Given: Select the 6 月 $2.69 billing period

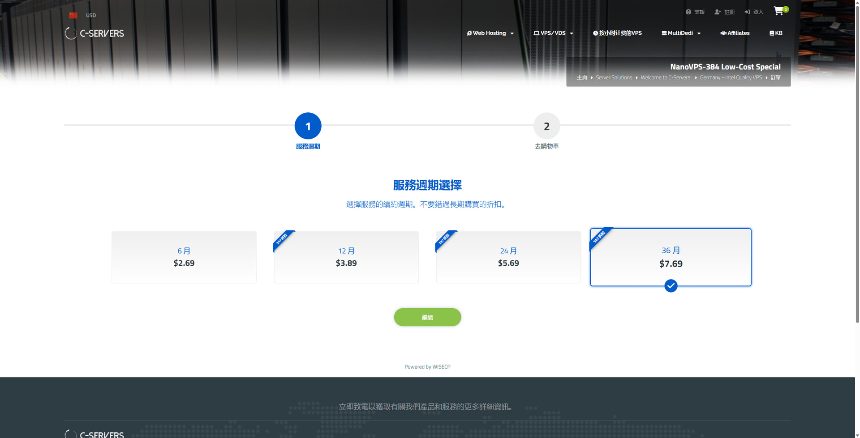Looking at the screenshot, I should (184, 257).
